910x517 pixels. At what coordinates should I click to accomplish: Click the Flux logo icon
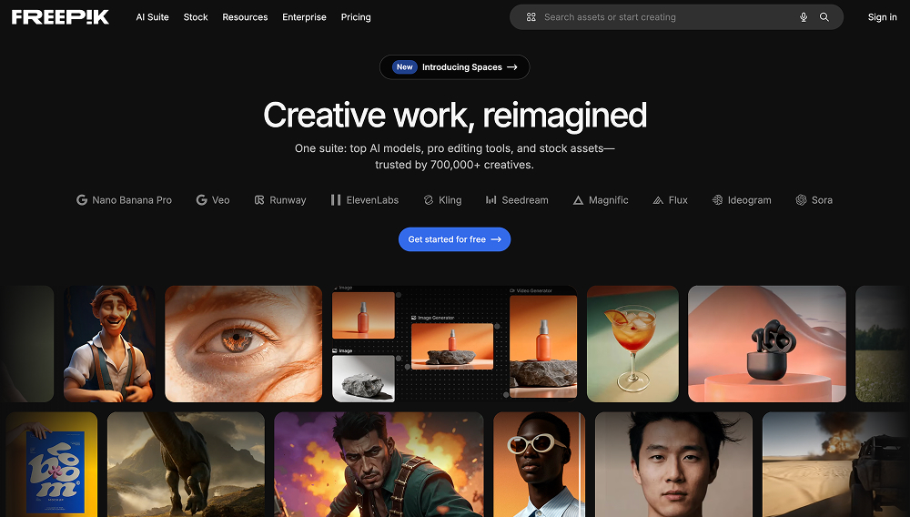658,200
